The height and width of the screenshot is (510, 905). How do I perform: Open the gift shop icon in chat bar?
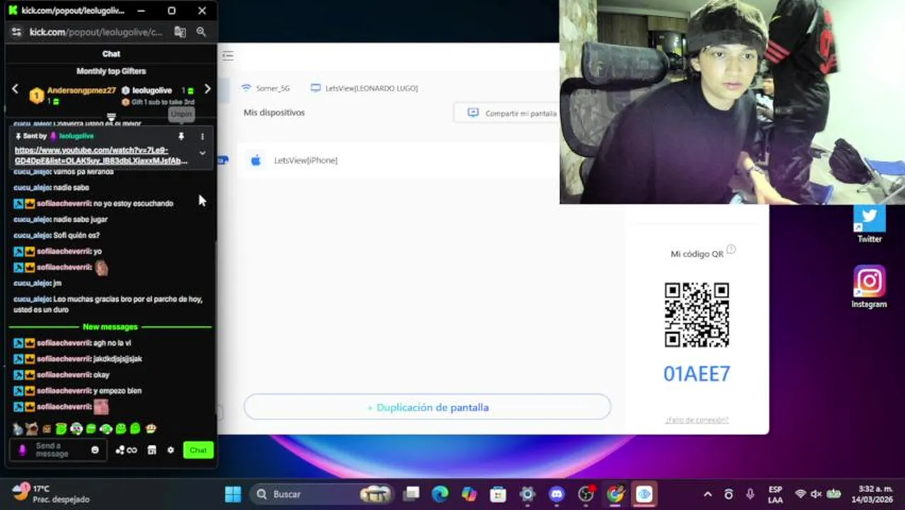(152, 450)
